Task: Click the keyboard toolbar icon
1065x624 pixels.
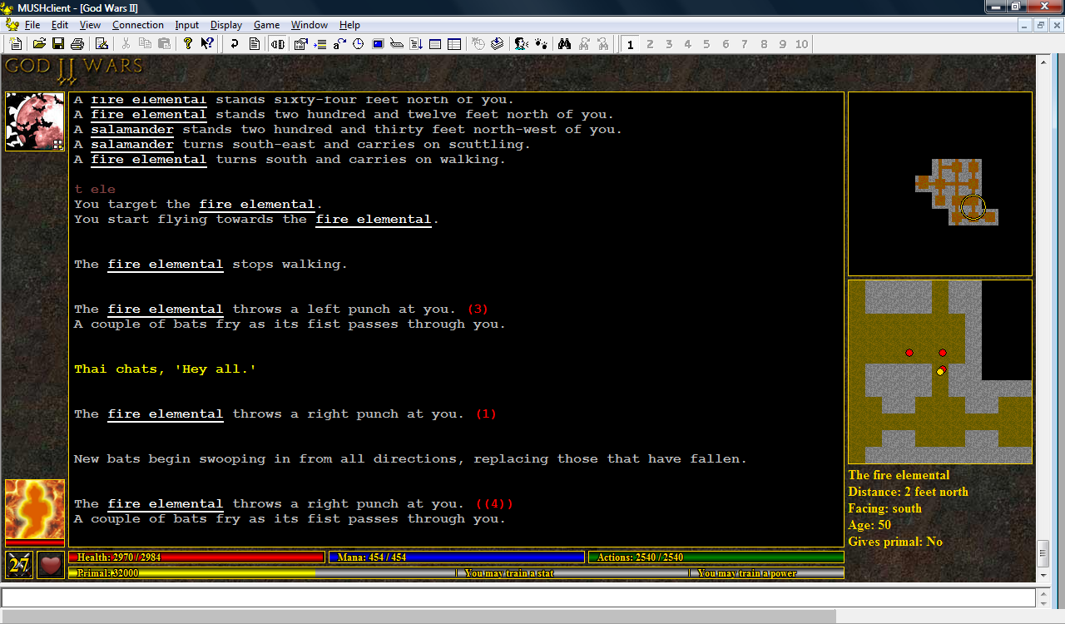Action: (397, 44)
